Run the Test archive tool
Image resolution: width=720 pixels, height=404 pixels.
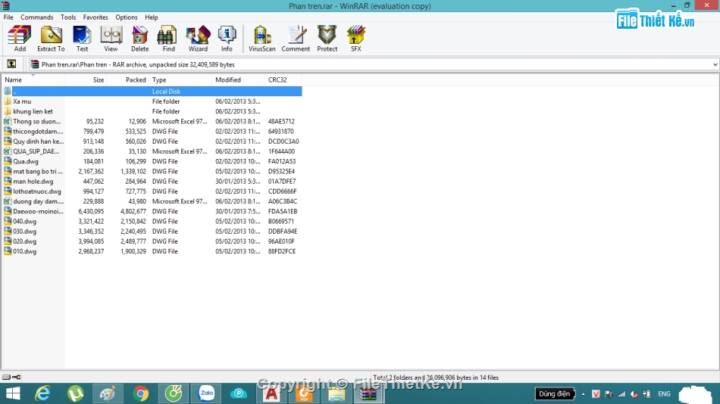[82, 39]
